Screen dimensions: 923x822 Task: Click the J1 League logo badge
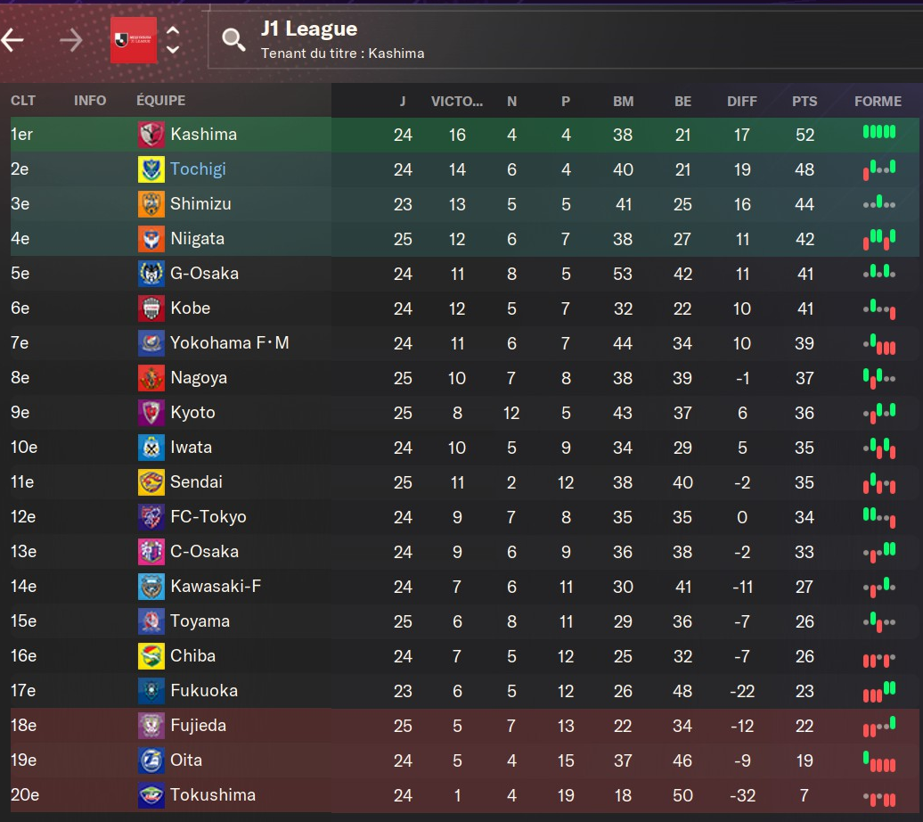[x=133, y=40]
